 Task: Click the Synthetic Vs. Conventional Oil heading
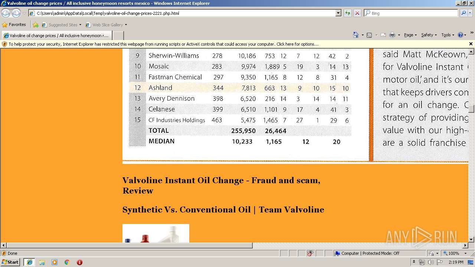[223, 210]
